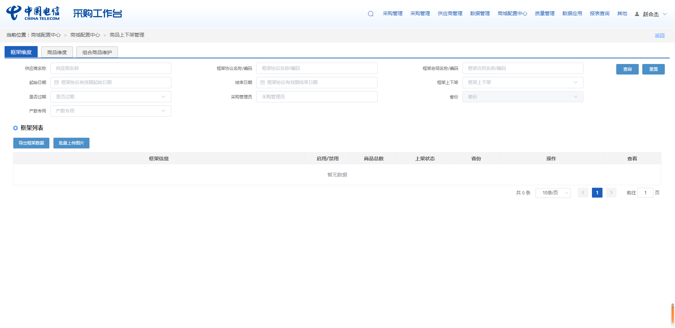Switch to the 组合商品维护 tab
Image resolution: width=675 pixels, height=328 pixels.
click(x=97, y=52)
